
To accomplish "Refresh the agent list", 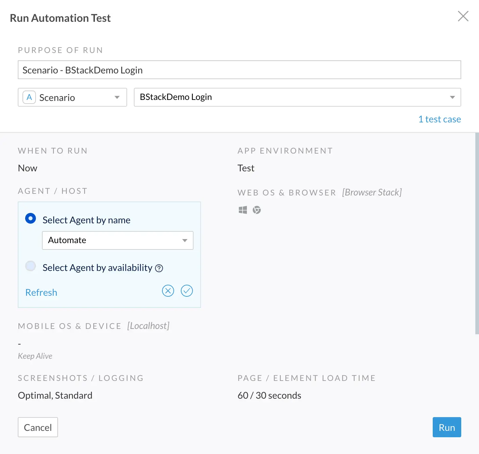I will [41, 292].
